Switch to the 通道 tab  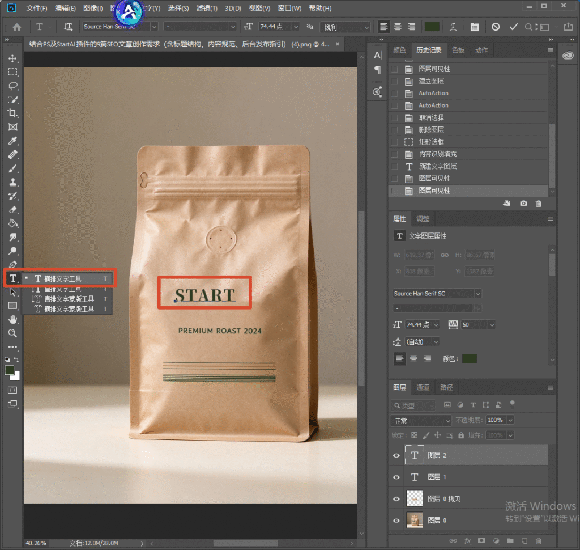[423, 387]
